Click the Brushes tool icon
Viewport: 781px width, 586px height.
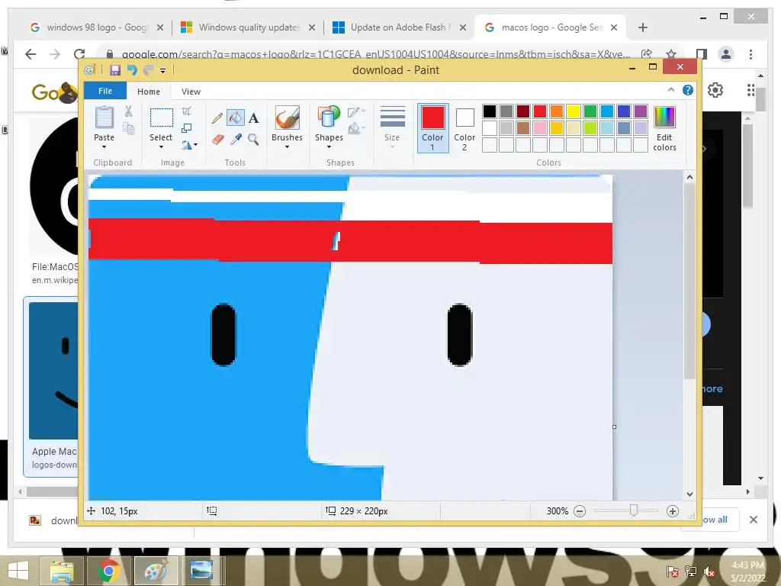[287, 118]
